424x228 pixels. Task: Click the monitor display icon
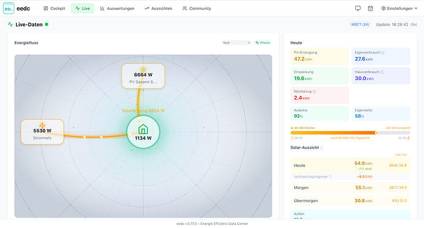[358, 9]
